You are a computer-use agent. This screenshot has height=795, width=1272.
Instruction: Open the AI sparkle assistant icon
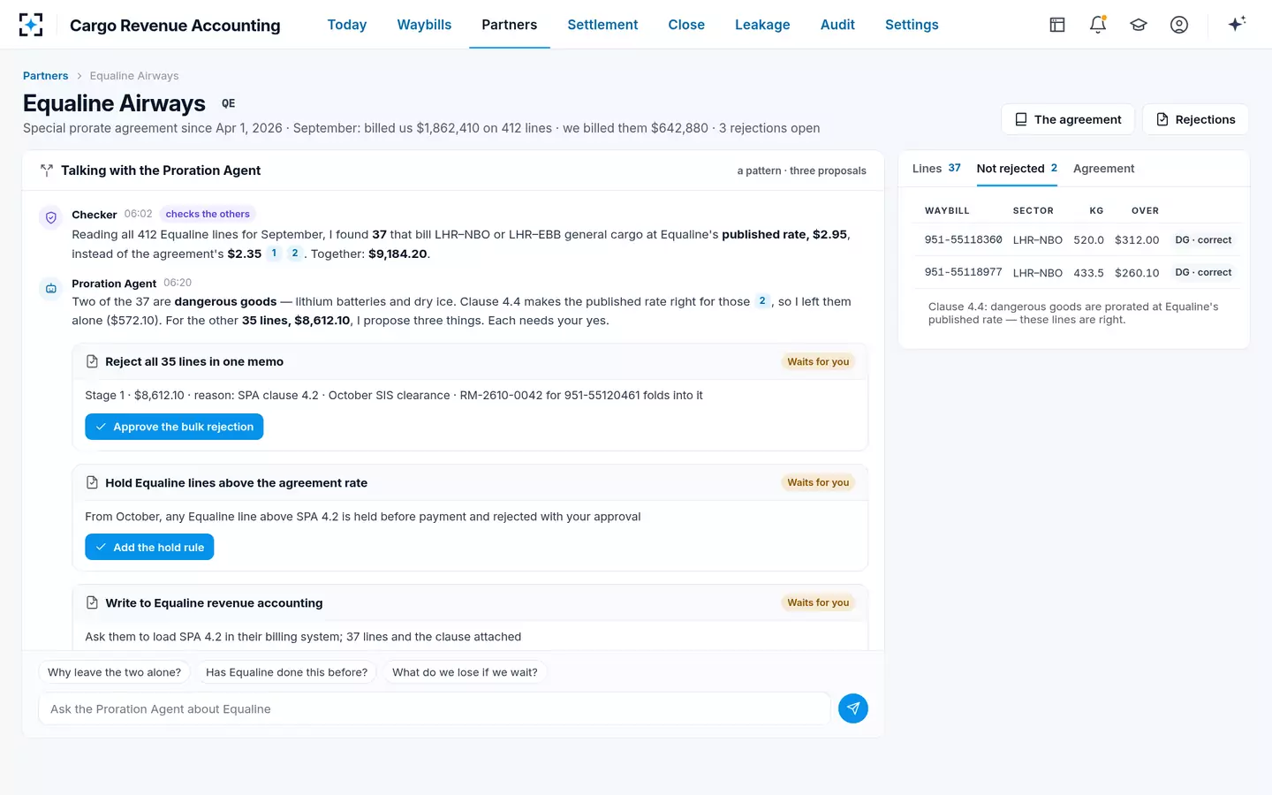click(1237, 24)
